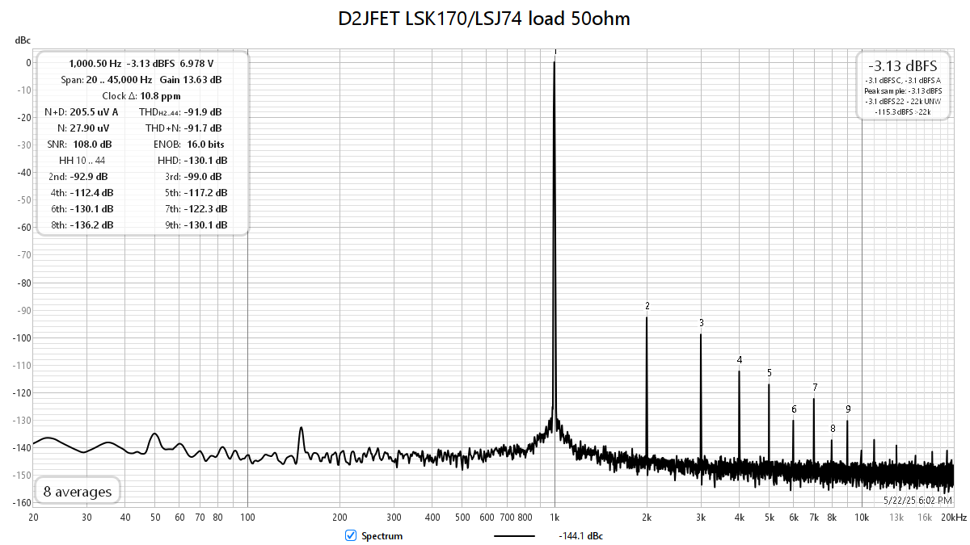The image size is (970, 545).
Task: Click the HH 10 .. 44 label
Action: 82,161
